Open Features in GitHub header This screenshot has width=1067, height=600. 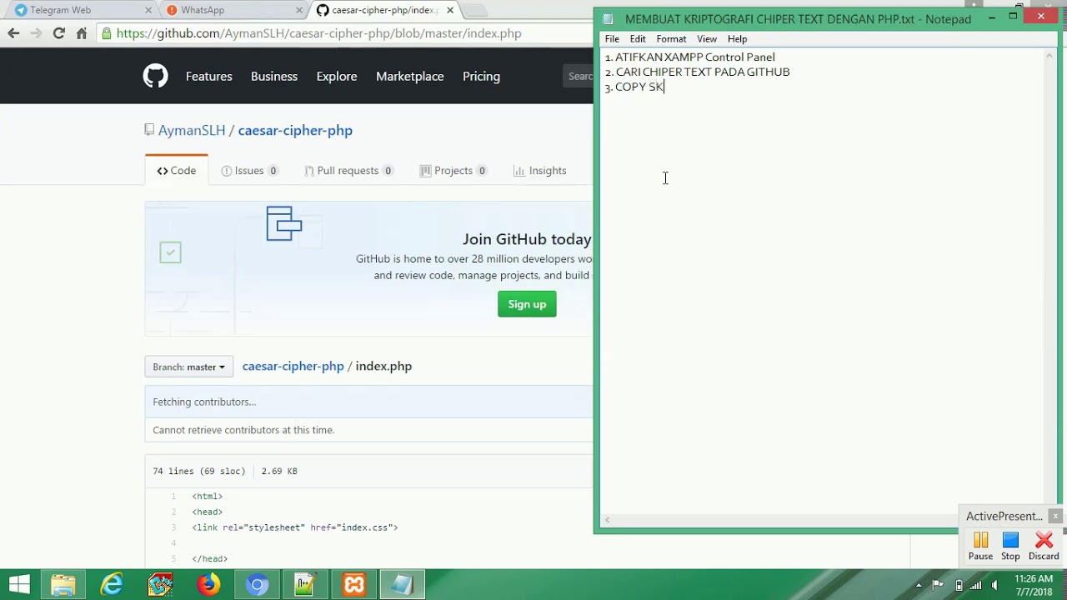[208, 76]
